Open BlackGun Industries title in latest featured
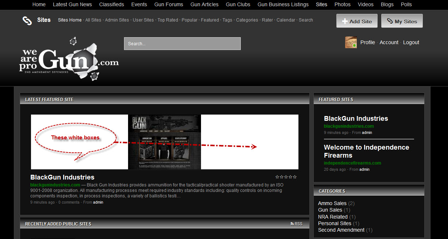Image resolution: width=448 pixels, height=239 pixels. 62,177
